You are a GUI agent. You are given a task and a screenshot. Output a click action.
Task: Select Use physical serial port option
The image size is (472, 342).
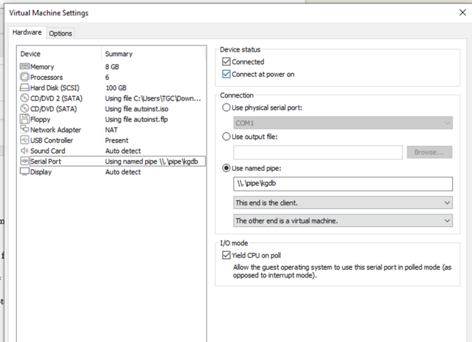click(226, 108)
